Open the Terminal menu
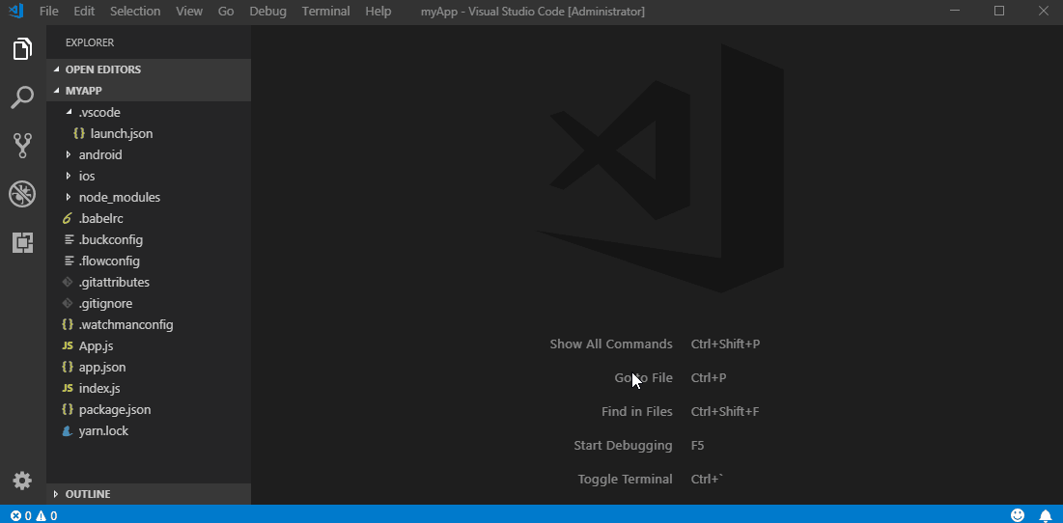1063x523 pixels. tap(326, 12)
